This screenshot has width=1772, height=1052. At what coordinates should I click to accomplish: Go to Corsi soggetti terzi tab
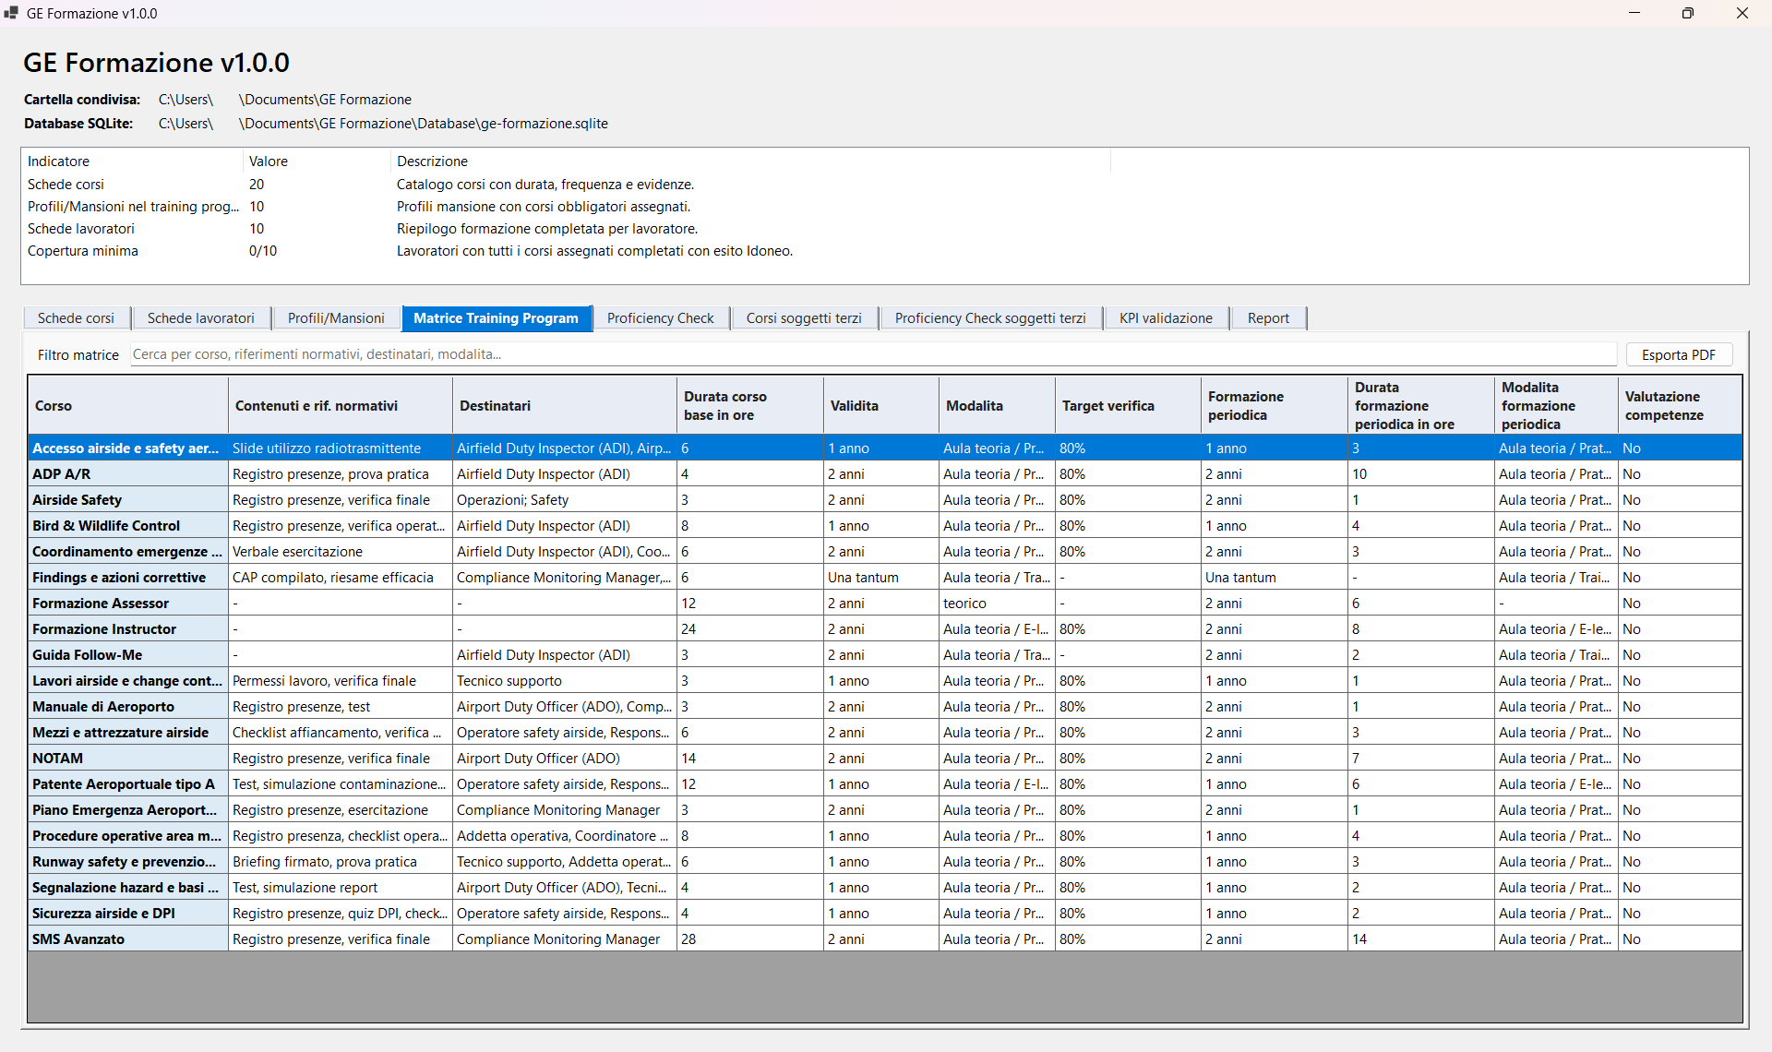coord(804,318)
